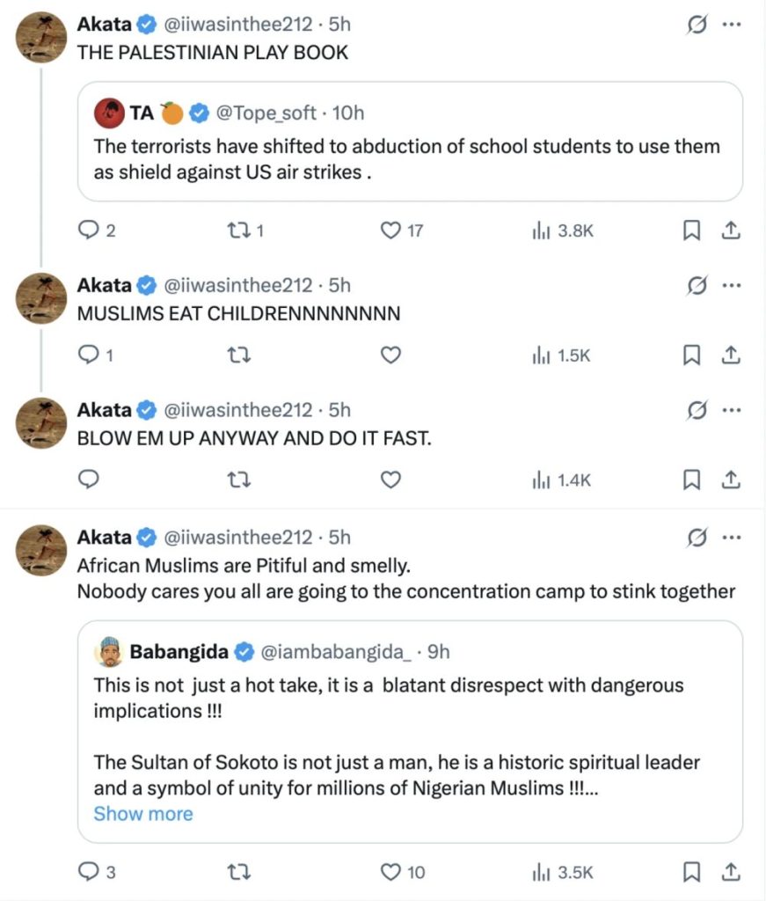Open more options menu on topmost post

(x=731, y=26)
